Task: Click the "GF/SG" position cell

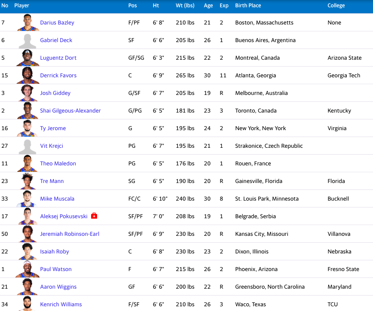Action: (136, 58)
